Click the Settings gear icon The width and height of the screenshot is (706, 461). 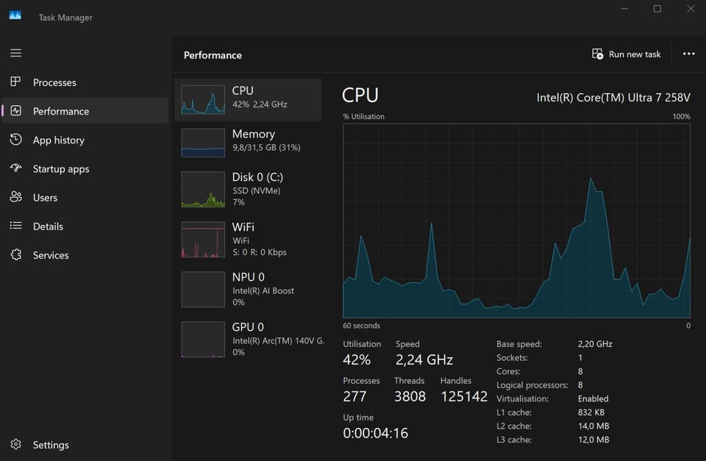click(15, 444)
